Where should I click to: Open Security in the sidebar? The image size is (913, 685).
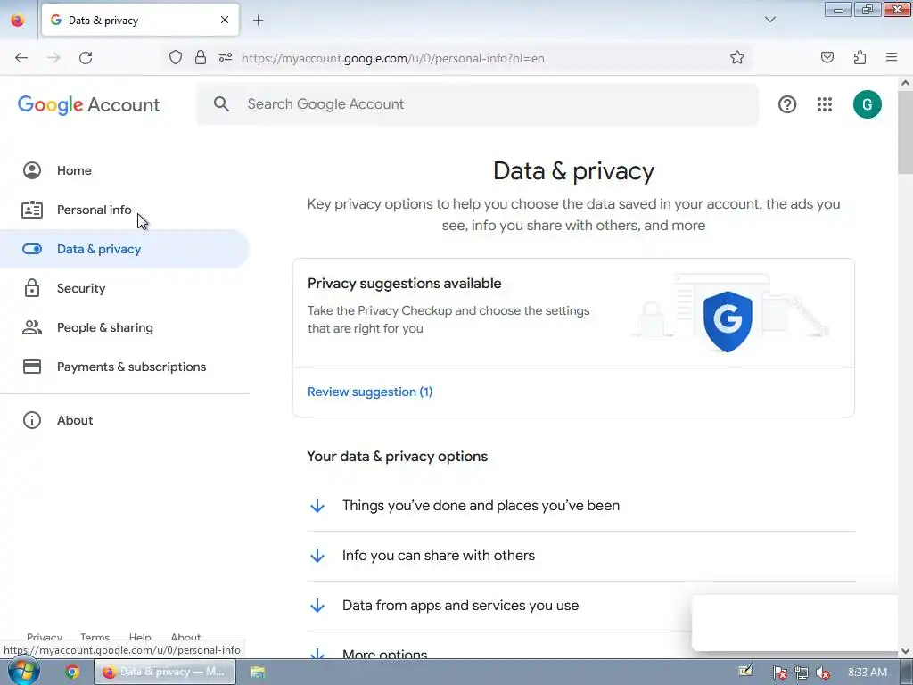coord(125,288)
